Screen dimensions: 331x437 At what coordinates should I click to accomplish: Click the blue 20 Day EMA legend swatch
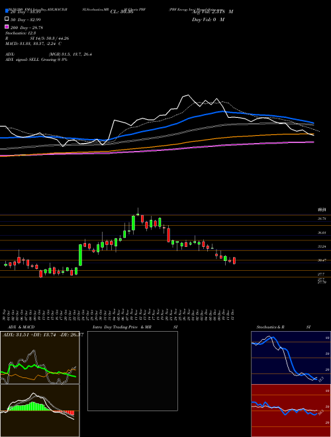click(x=7, y=11)
